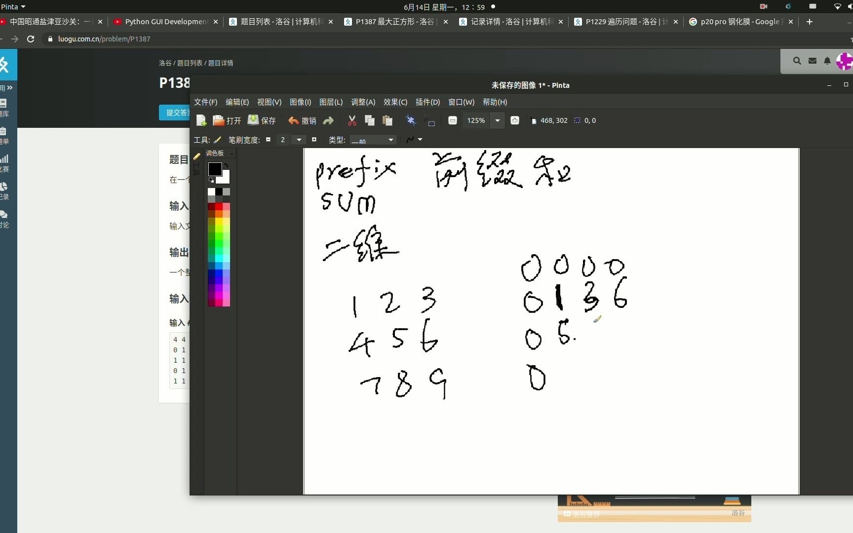Reset palette colors to black and white

tap(211, 181)
